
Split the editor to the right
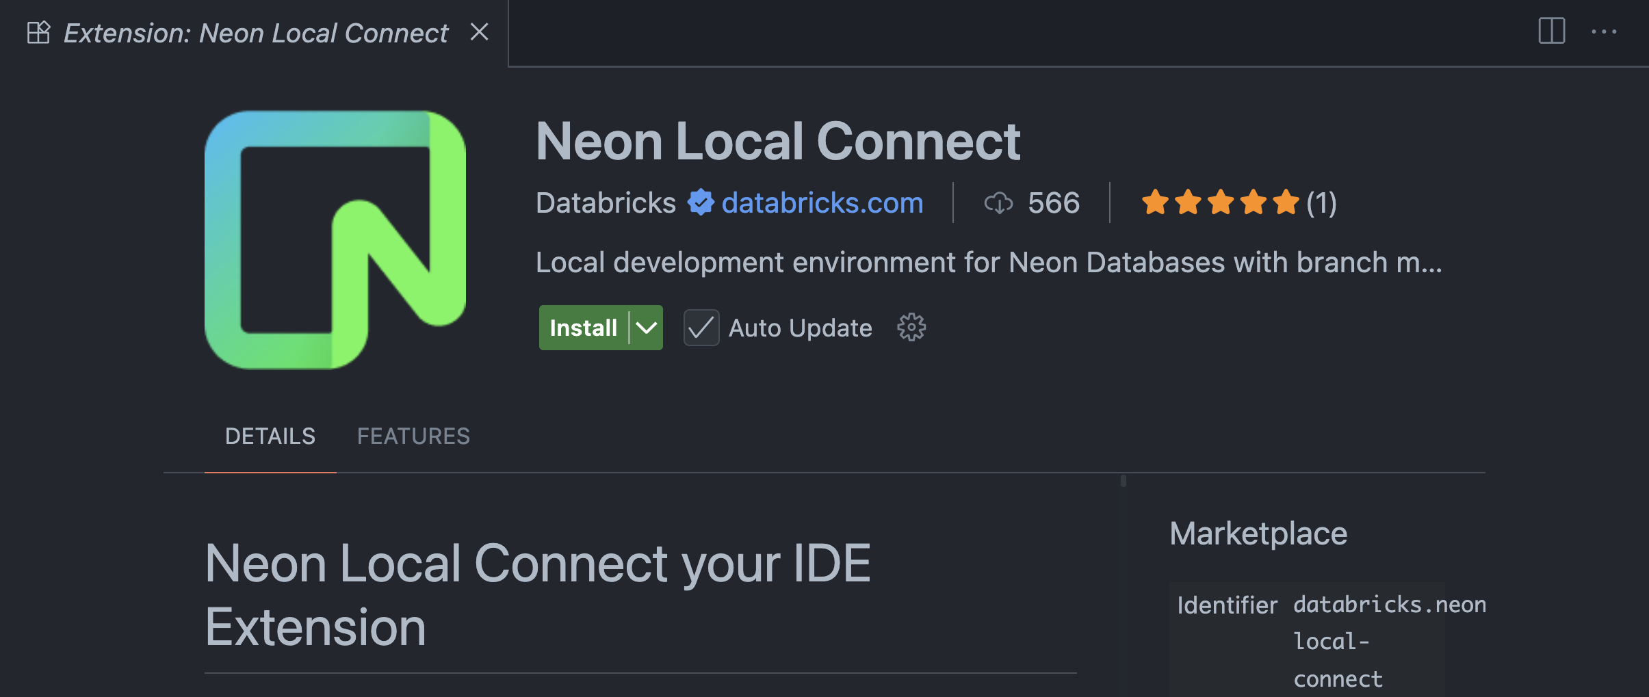[x=1551, y=31]
